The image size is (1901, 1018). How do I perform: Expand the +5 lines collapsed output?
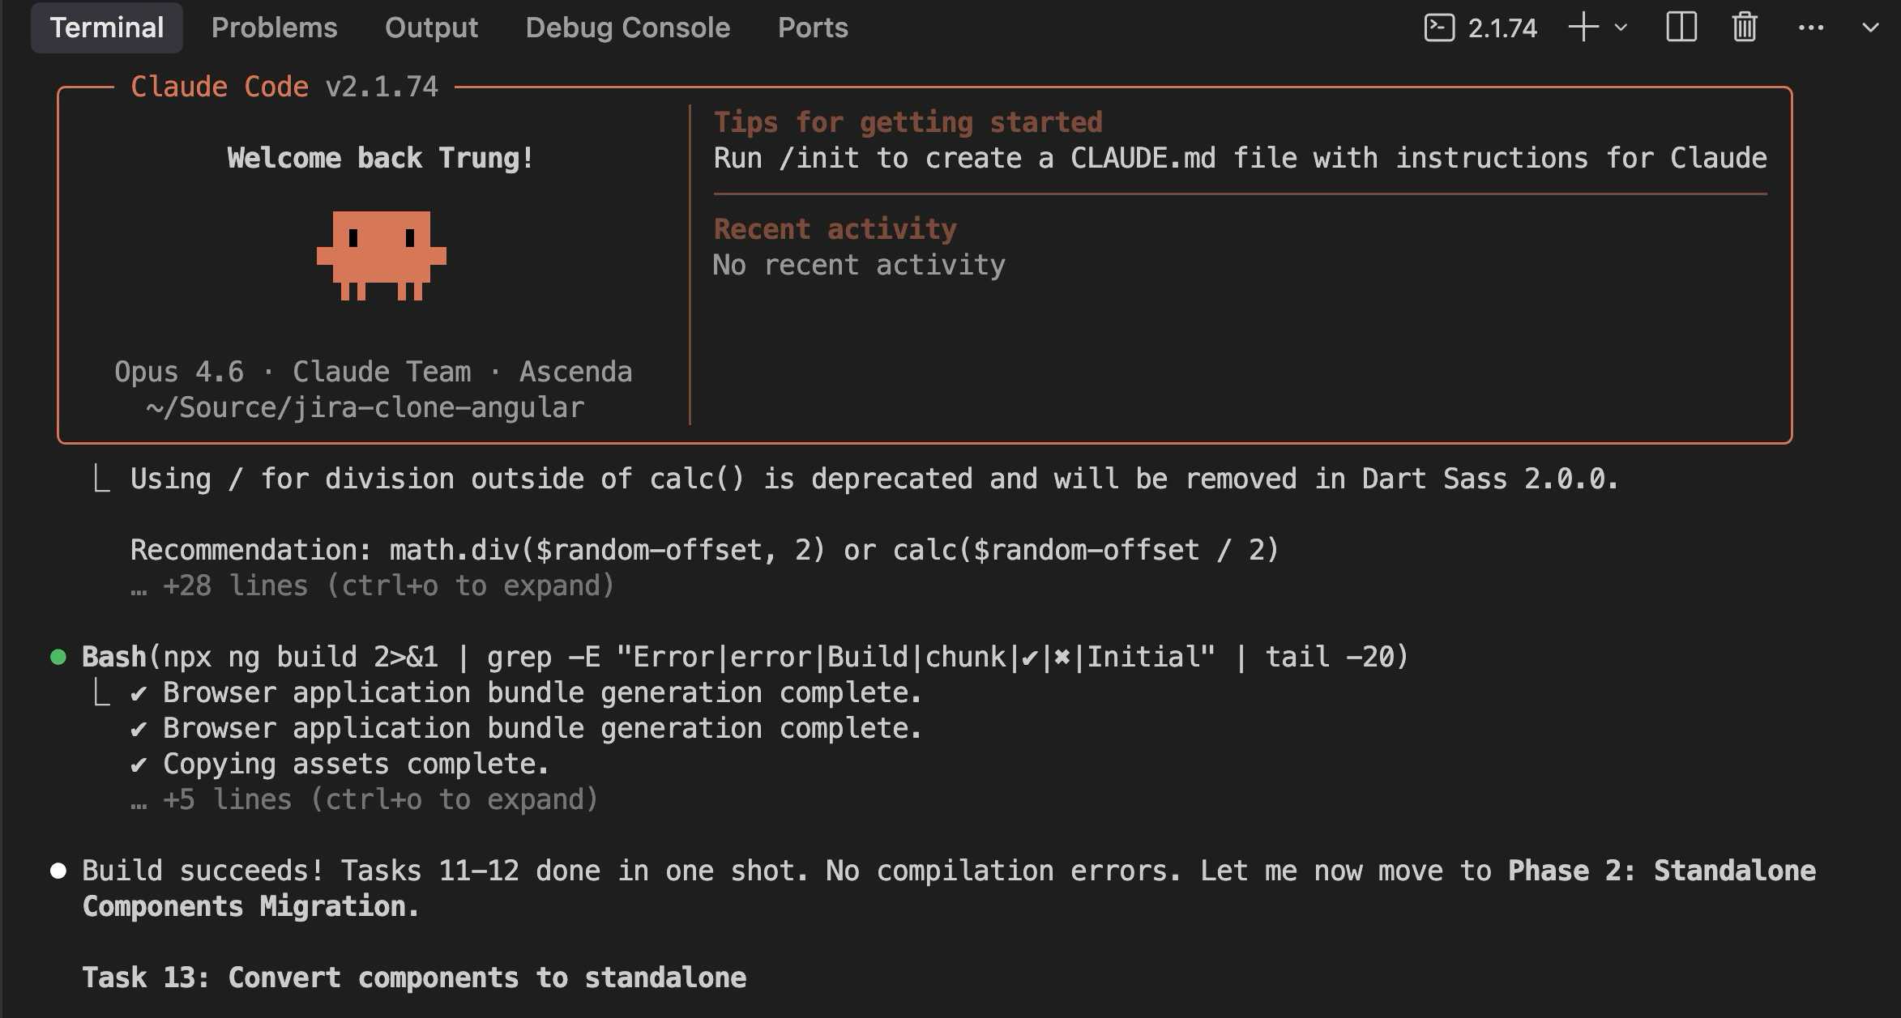click(x=365, y=799)
